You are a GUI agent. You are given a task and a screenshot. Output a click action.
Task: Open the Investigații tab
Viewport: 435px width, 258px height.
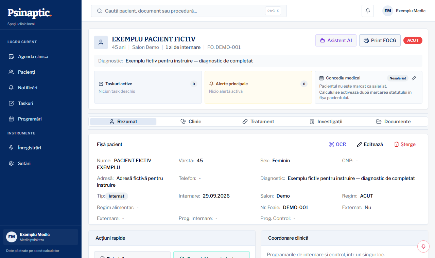[x=326, y=122]
